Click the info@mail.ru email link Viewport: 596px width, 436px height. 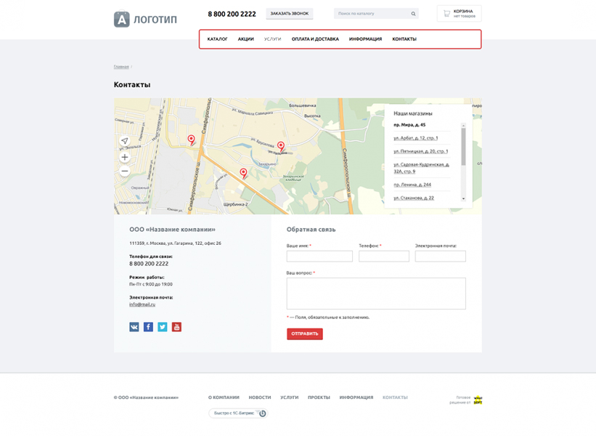tap(142, 304)
